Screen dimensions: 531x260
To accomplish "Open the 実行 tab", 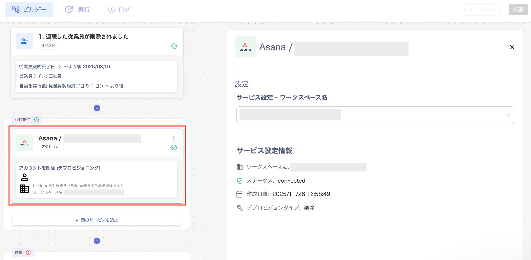I will [78, 10].
